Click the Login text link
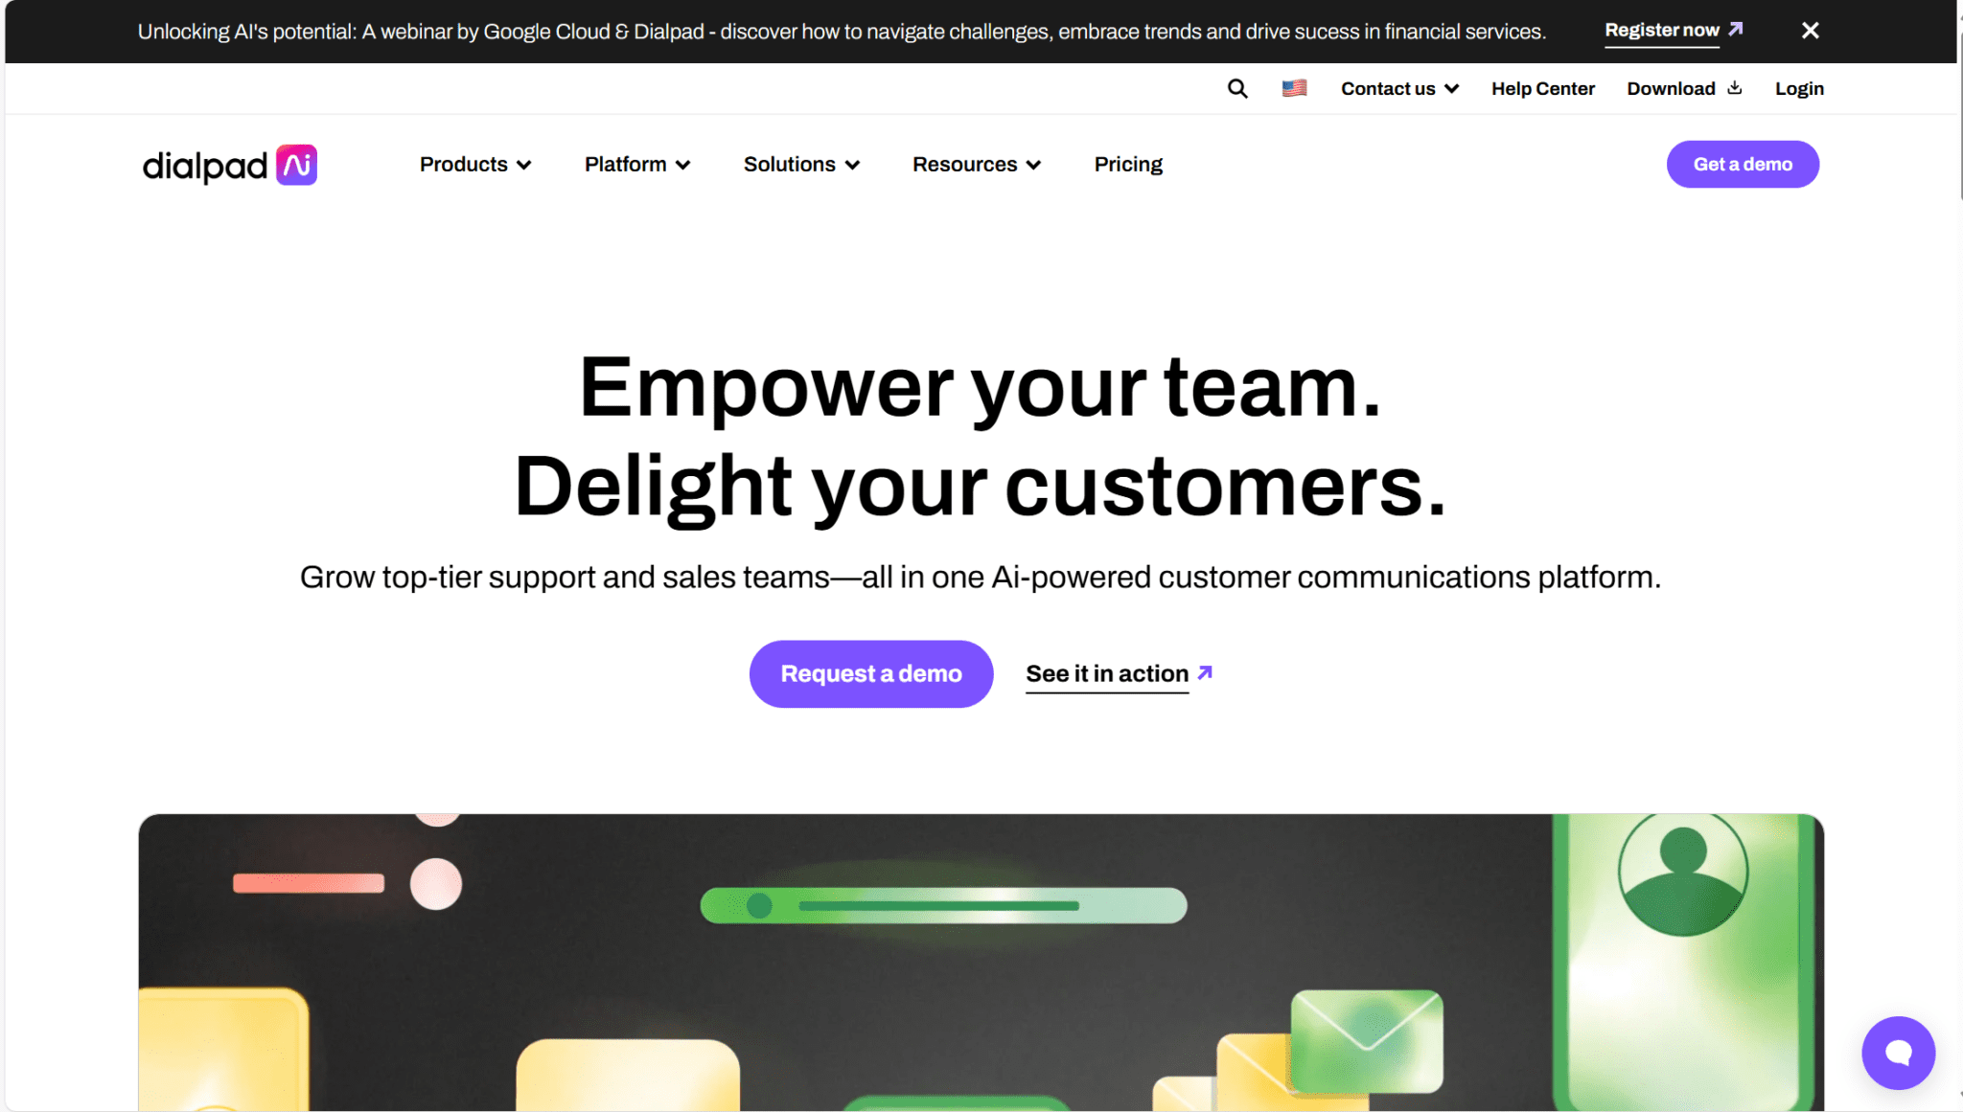The width and height of the screenshot is (1963, 1112). (1800, 87)
